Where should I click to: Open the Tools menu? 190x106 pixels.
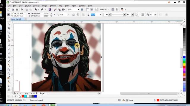[74, 6]
